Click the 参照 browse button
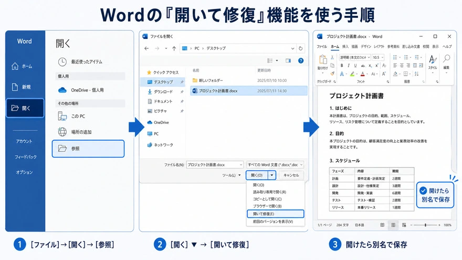This screenshot has width=462, height=260. pyautogui.click(x=88, y=149)
